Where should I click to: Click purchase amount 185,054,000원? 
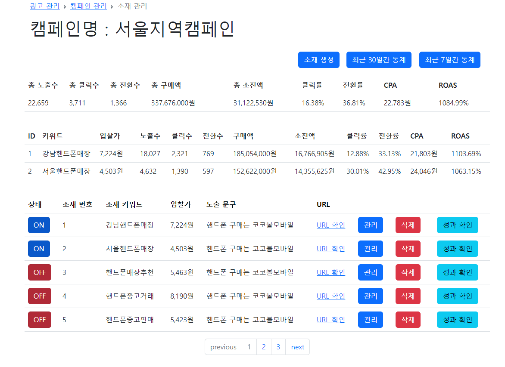(255, 154)
